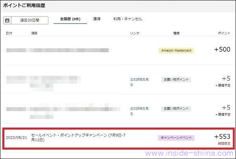Click the お買い物ポイント badge in first +5 row
236x159 pixels.
[176, 79]
